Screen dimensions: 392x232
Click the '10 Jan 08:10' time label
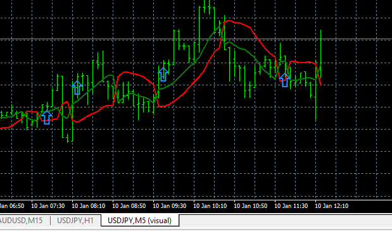coord(89,206)
